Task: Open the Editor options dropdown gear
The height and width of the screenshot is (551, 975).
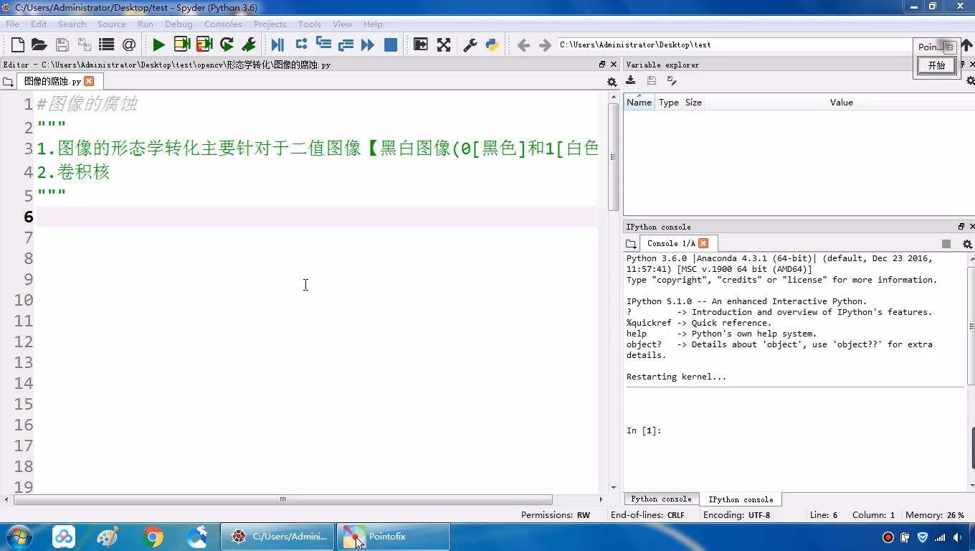Action: click(612, 81)
